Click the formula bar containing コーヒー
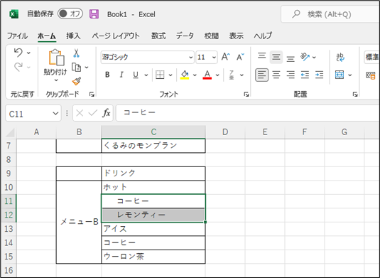The width and height of the screenshot is (380, 278). pyautogui.click(x=248, y=113)
